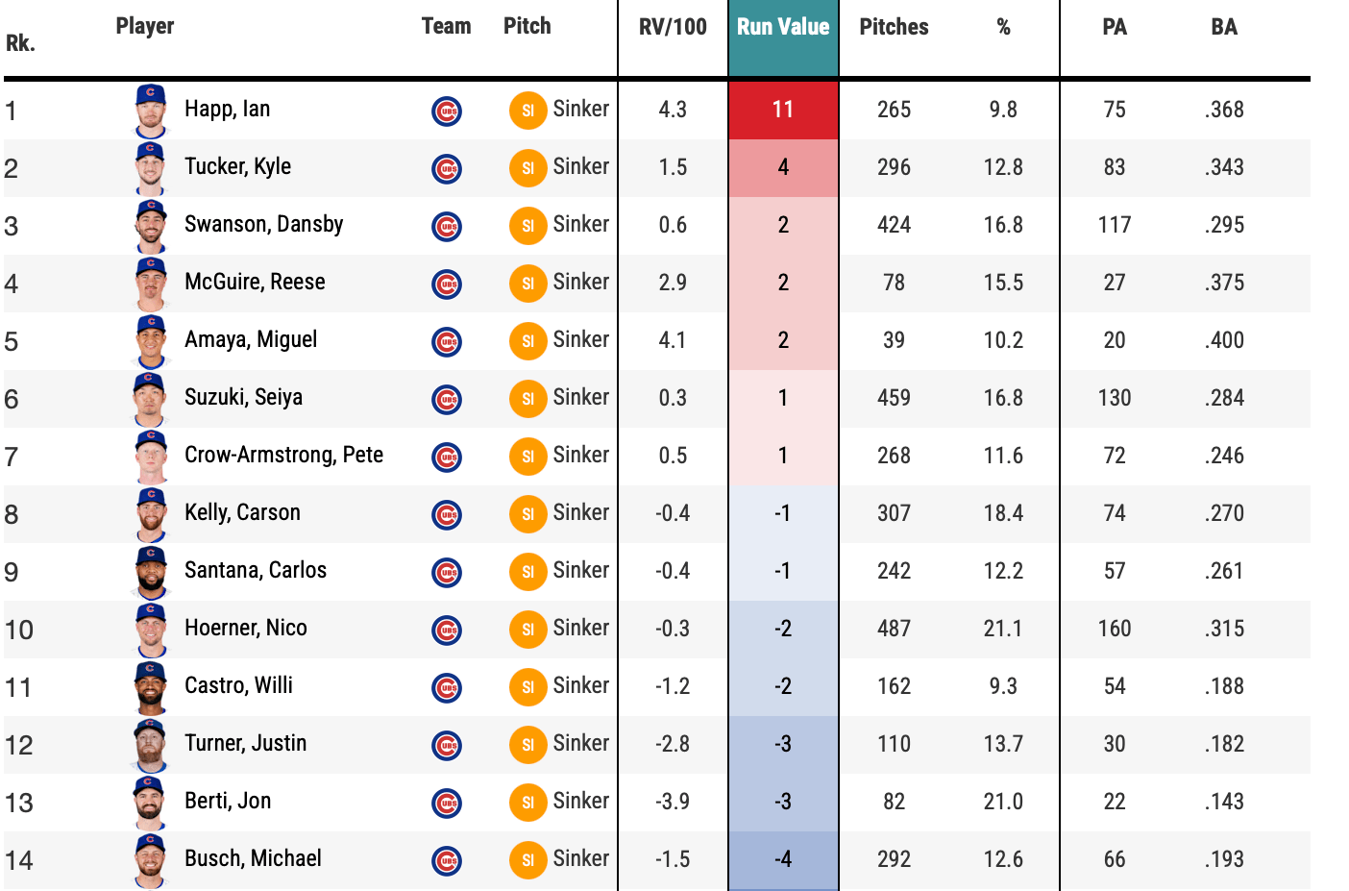Click the SI pitch badge for Michael Busch

pos(527,860)
